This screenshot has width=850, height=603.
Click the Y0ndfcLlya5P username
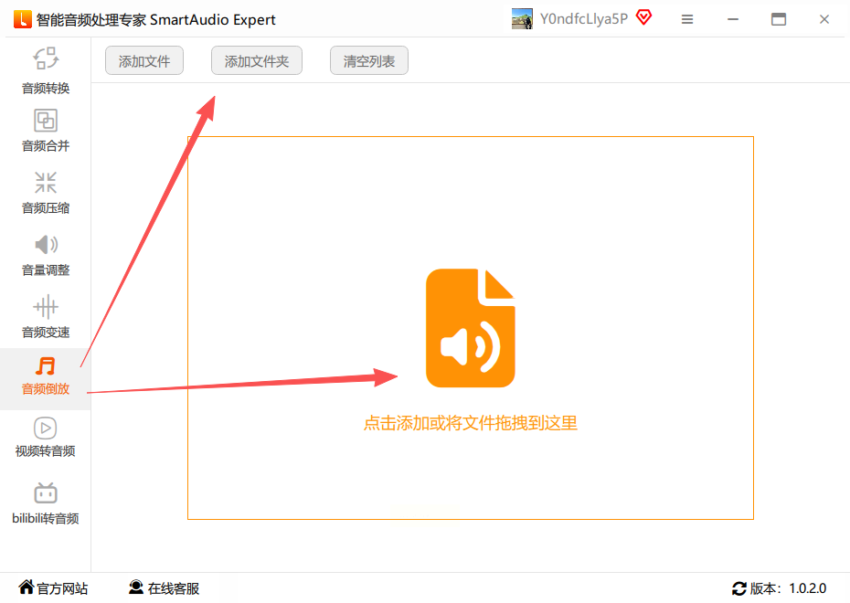tap(584, 19)
